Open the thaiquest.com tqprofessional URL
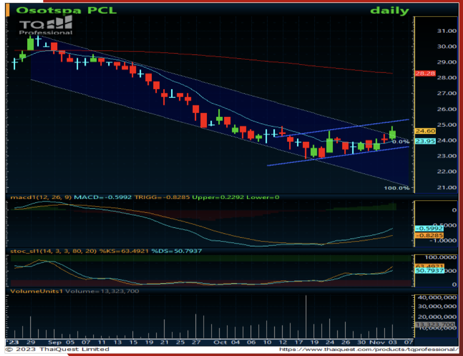The width and height of the screenshot is (463, 356). pyautogui.click(x=369, y=350)
